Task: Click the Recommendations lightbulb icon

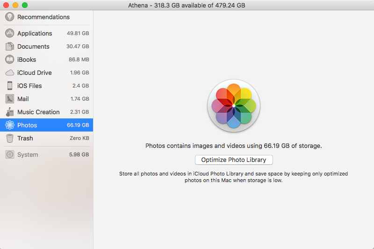Action: [x=9, y=17]
